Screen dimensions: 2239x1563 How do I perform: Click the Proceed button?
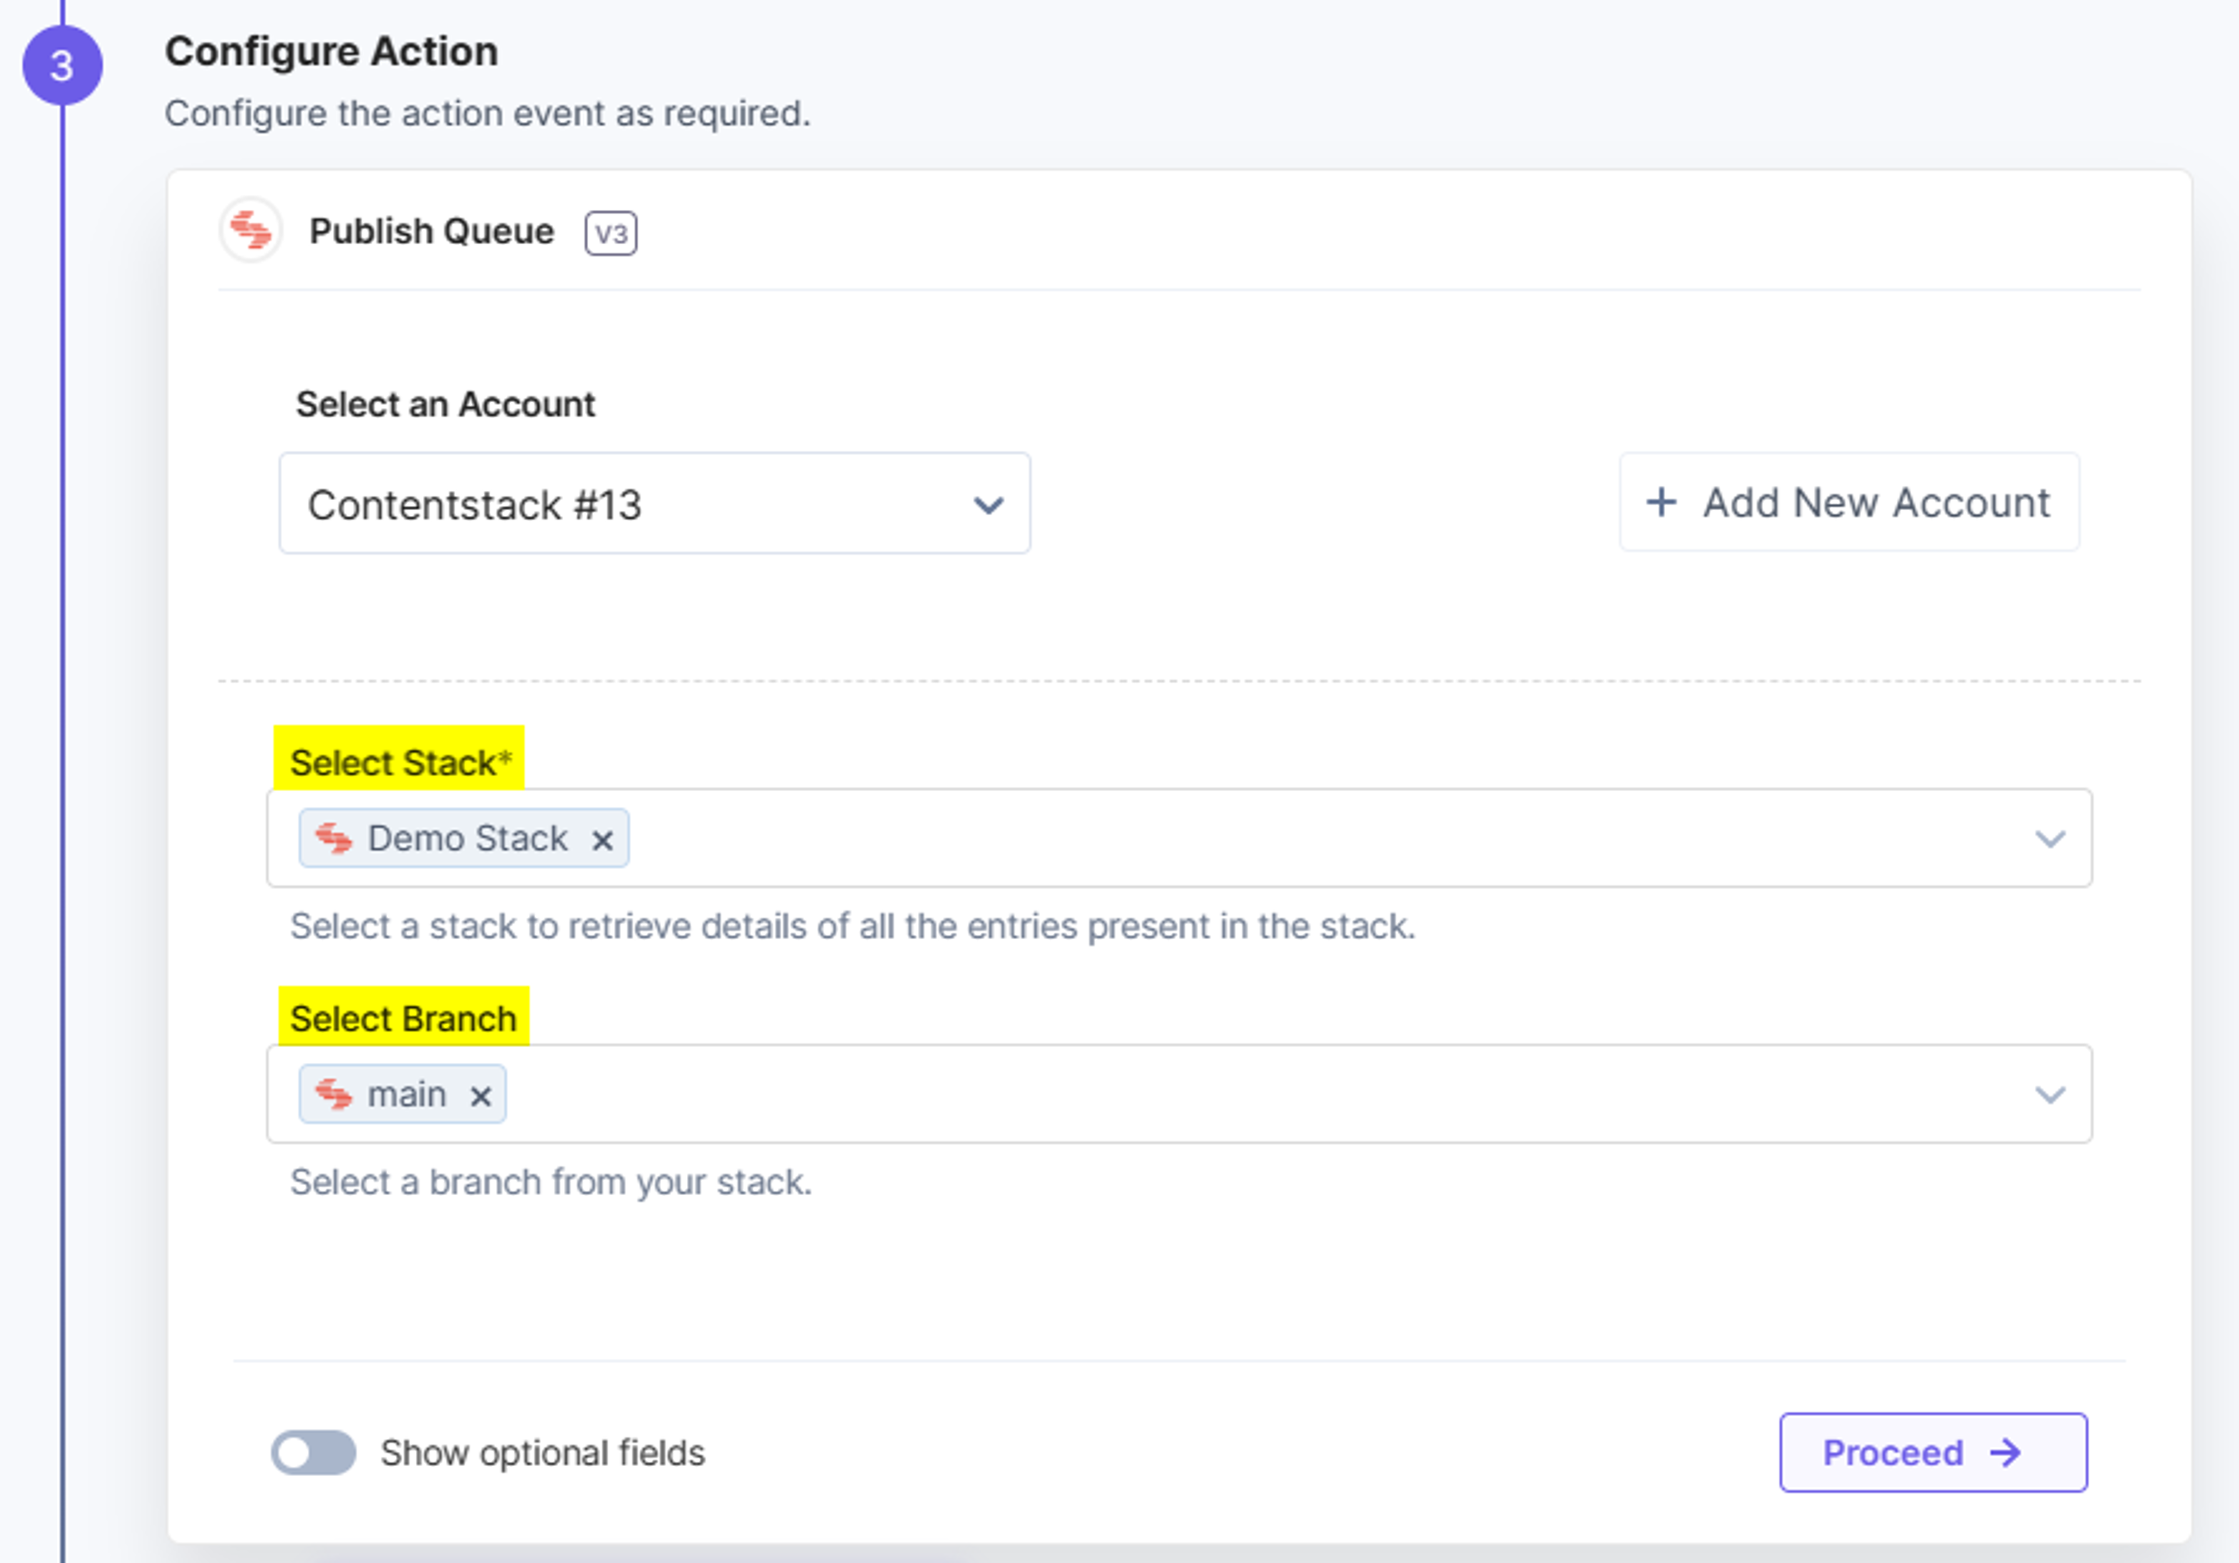coord(1933,1454)
